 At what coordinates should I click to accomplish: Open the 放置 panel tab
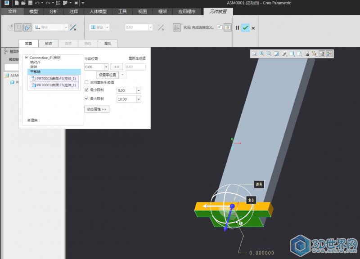click(x=29, y=43)
